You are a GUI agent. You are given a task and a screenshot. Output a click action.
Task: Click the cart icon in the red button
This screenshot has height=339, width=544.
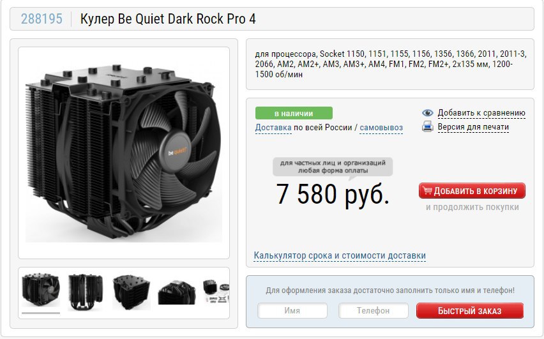click(x=427, y=190)
